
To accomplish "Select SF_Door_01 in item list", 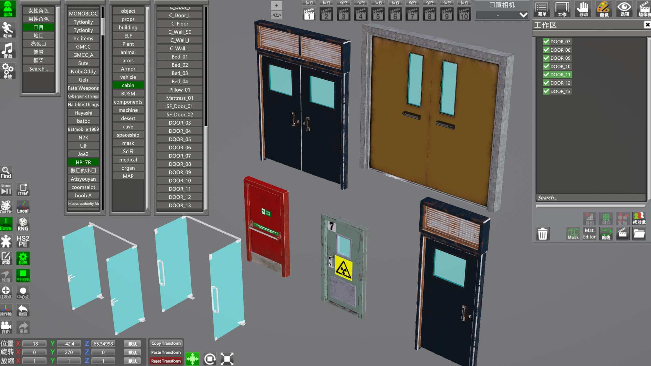I will (180, 106).
